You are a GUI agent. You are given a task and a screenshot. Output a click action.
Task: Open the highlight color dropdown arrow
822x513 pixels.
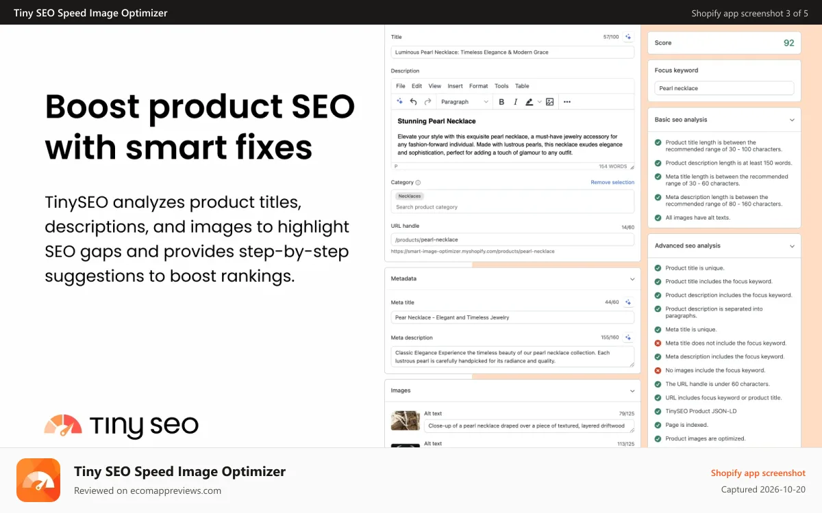tap(539, 102)
